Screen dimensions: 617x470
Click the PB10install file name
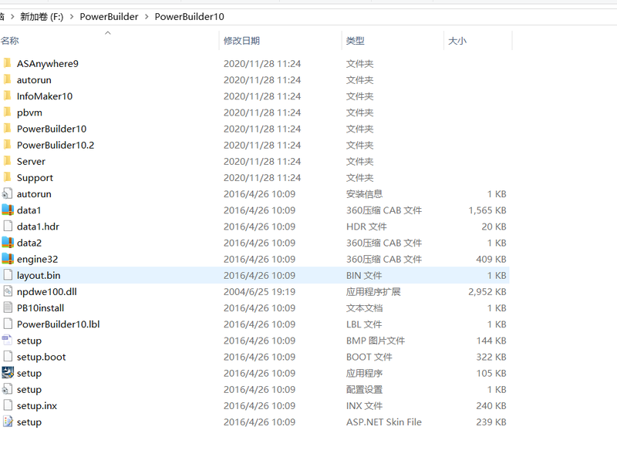pyautogui.click(x=41, y=308)
